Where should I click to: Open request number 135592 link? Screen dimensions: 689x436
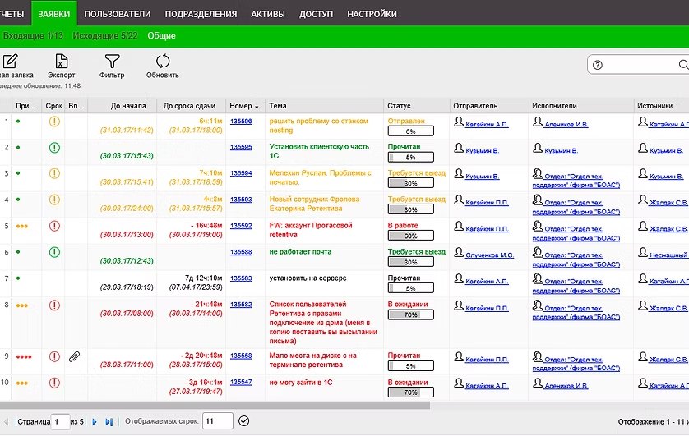[241, 226]
